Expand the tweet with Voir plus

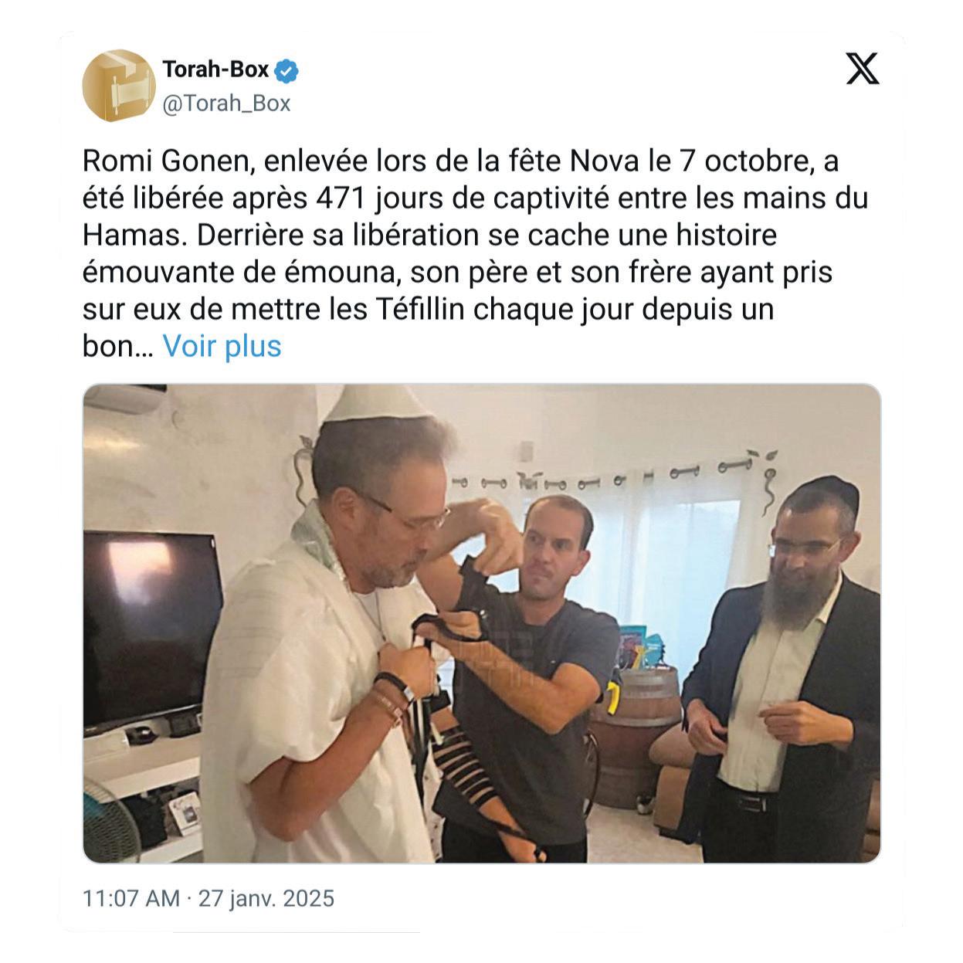click(222, 346)
